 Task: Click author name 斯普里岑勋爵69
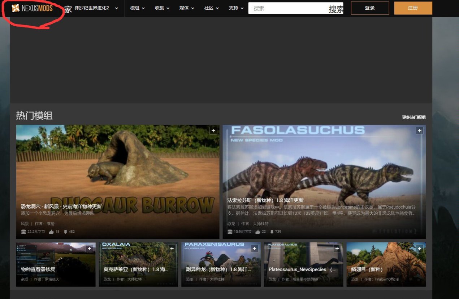tap(304, 279)
